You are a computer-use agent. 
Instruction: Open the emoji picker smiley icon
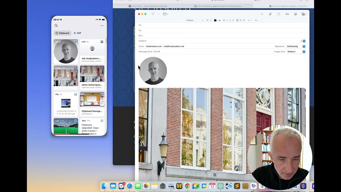pos(295,14)
